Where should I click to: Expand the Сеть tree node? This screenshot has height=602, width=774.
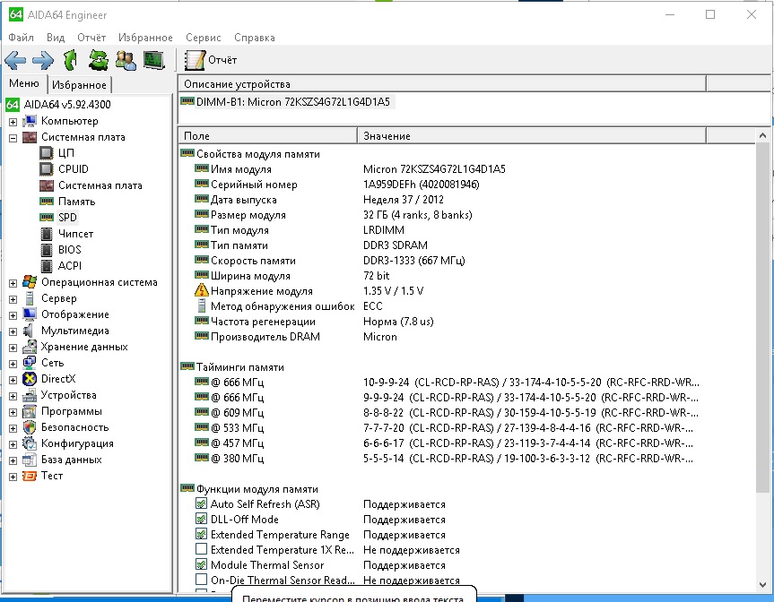(13, 364)
